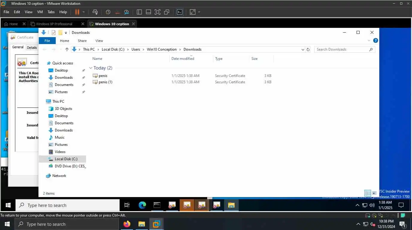Select Quick access in navigation pane

pyautogui.click(x=63, y=63)
